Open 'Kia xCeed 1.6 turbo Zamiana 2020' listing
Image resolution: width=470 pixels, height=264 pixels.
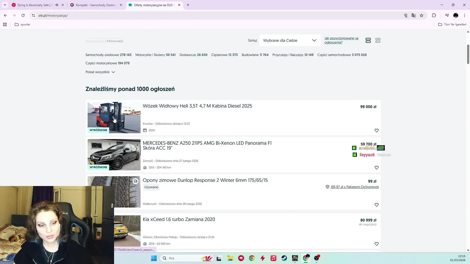tap(179, 219)
